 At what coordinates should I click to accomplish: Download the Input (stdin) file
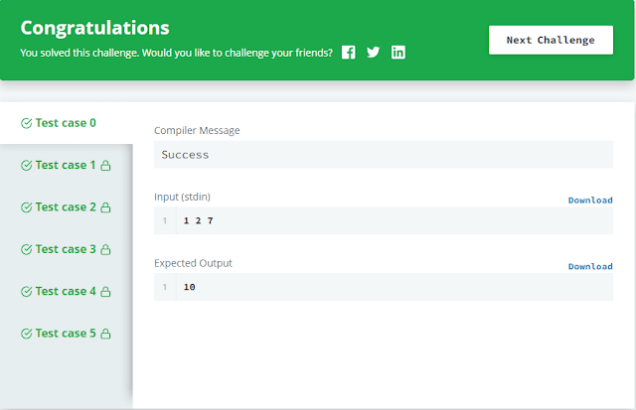click(x=590, y=201)
